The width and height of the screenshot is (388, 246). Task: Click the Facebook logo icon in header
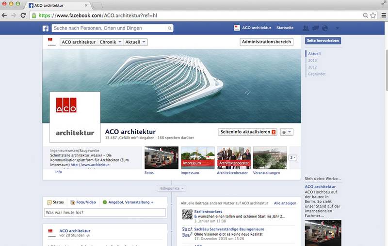click(46, 29)
